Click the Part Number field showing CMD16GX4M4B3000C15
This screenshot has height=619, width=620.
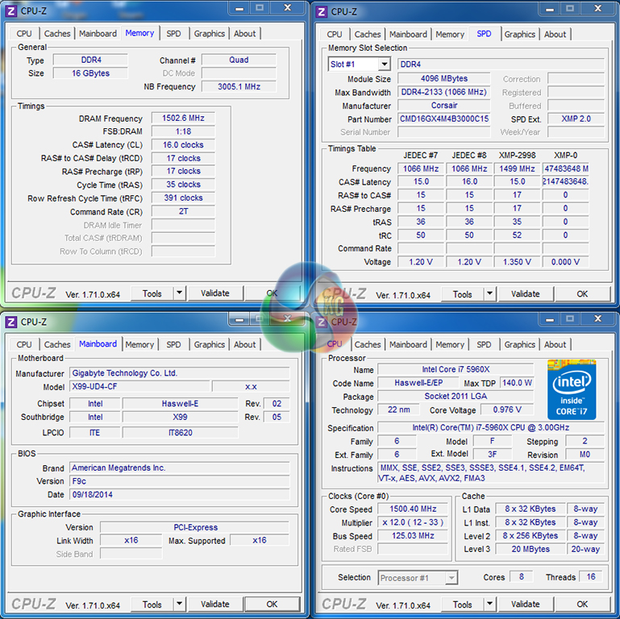pyautogui.click(x=444, y=119)
